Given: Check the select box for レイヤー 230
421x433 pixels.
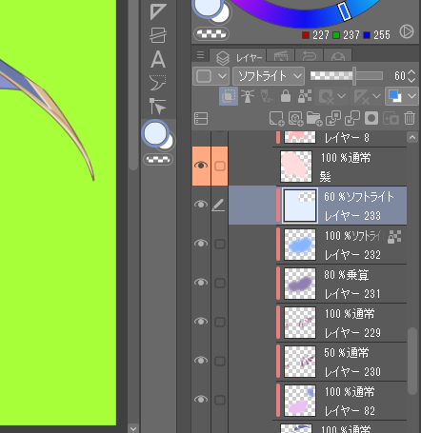Looking at the screenshot, I should point(220,361).
